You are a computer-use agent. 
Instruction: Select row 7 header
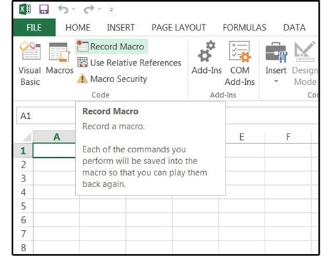[x=23, y=234]
